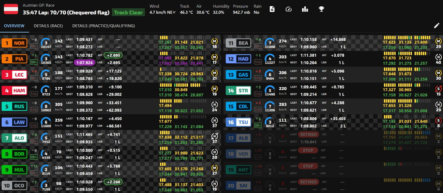Click Piastri's purple 1:07.924 best lap
The height and width of the screenshot is (193, 443).
coord(85,63)
